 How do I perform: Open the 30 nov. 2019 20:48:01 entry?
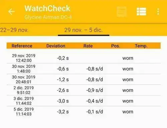point(83,79)
